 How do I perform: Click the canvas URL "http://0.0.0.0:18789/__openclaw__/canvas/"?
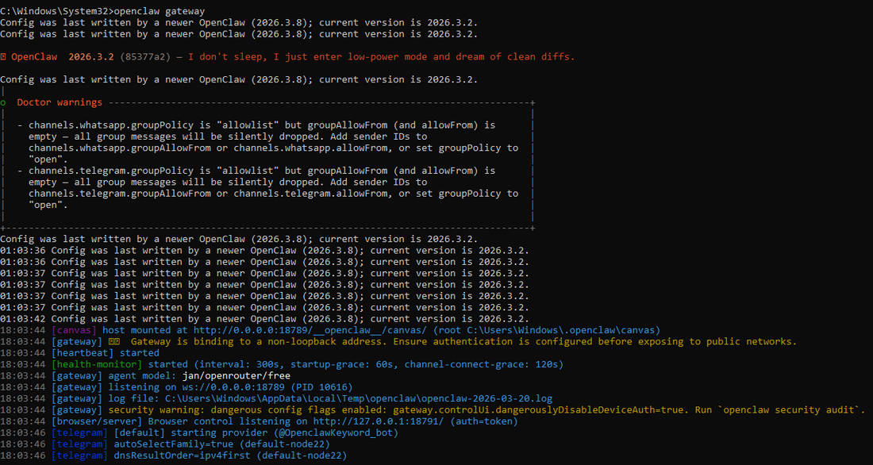[310, 330]
